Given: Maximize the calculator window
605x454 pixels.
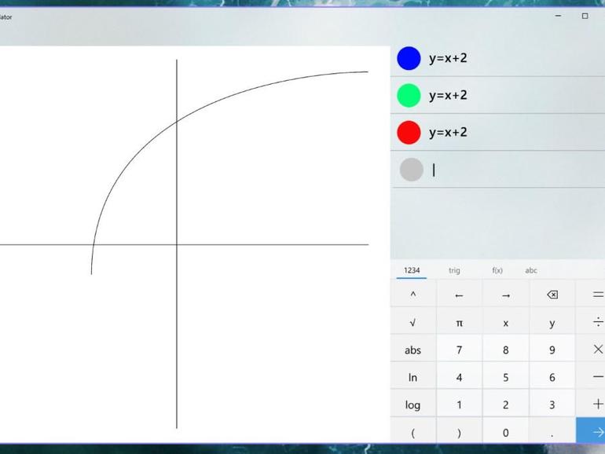Looking at the screenshot, I should [585, 16].
